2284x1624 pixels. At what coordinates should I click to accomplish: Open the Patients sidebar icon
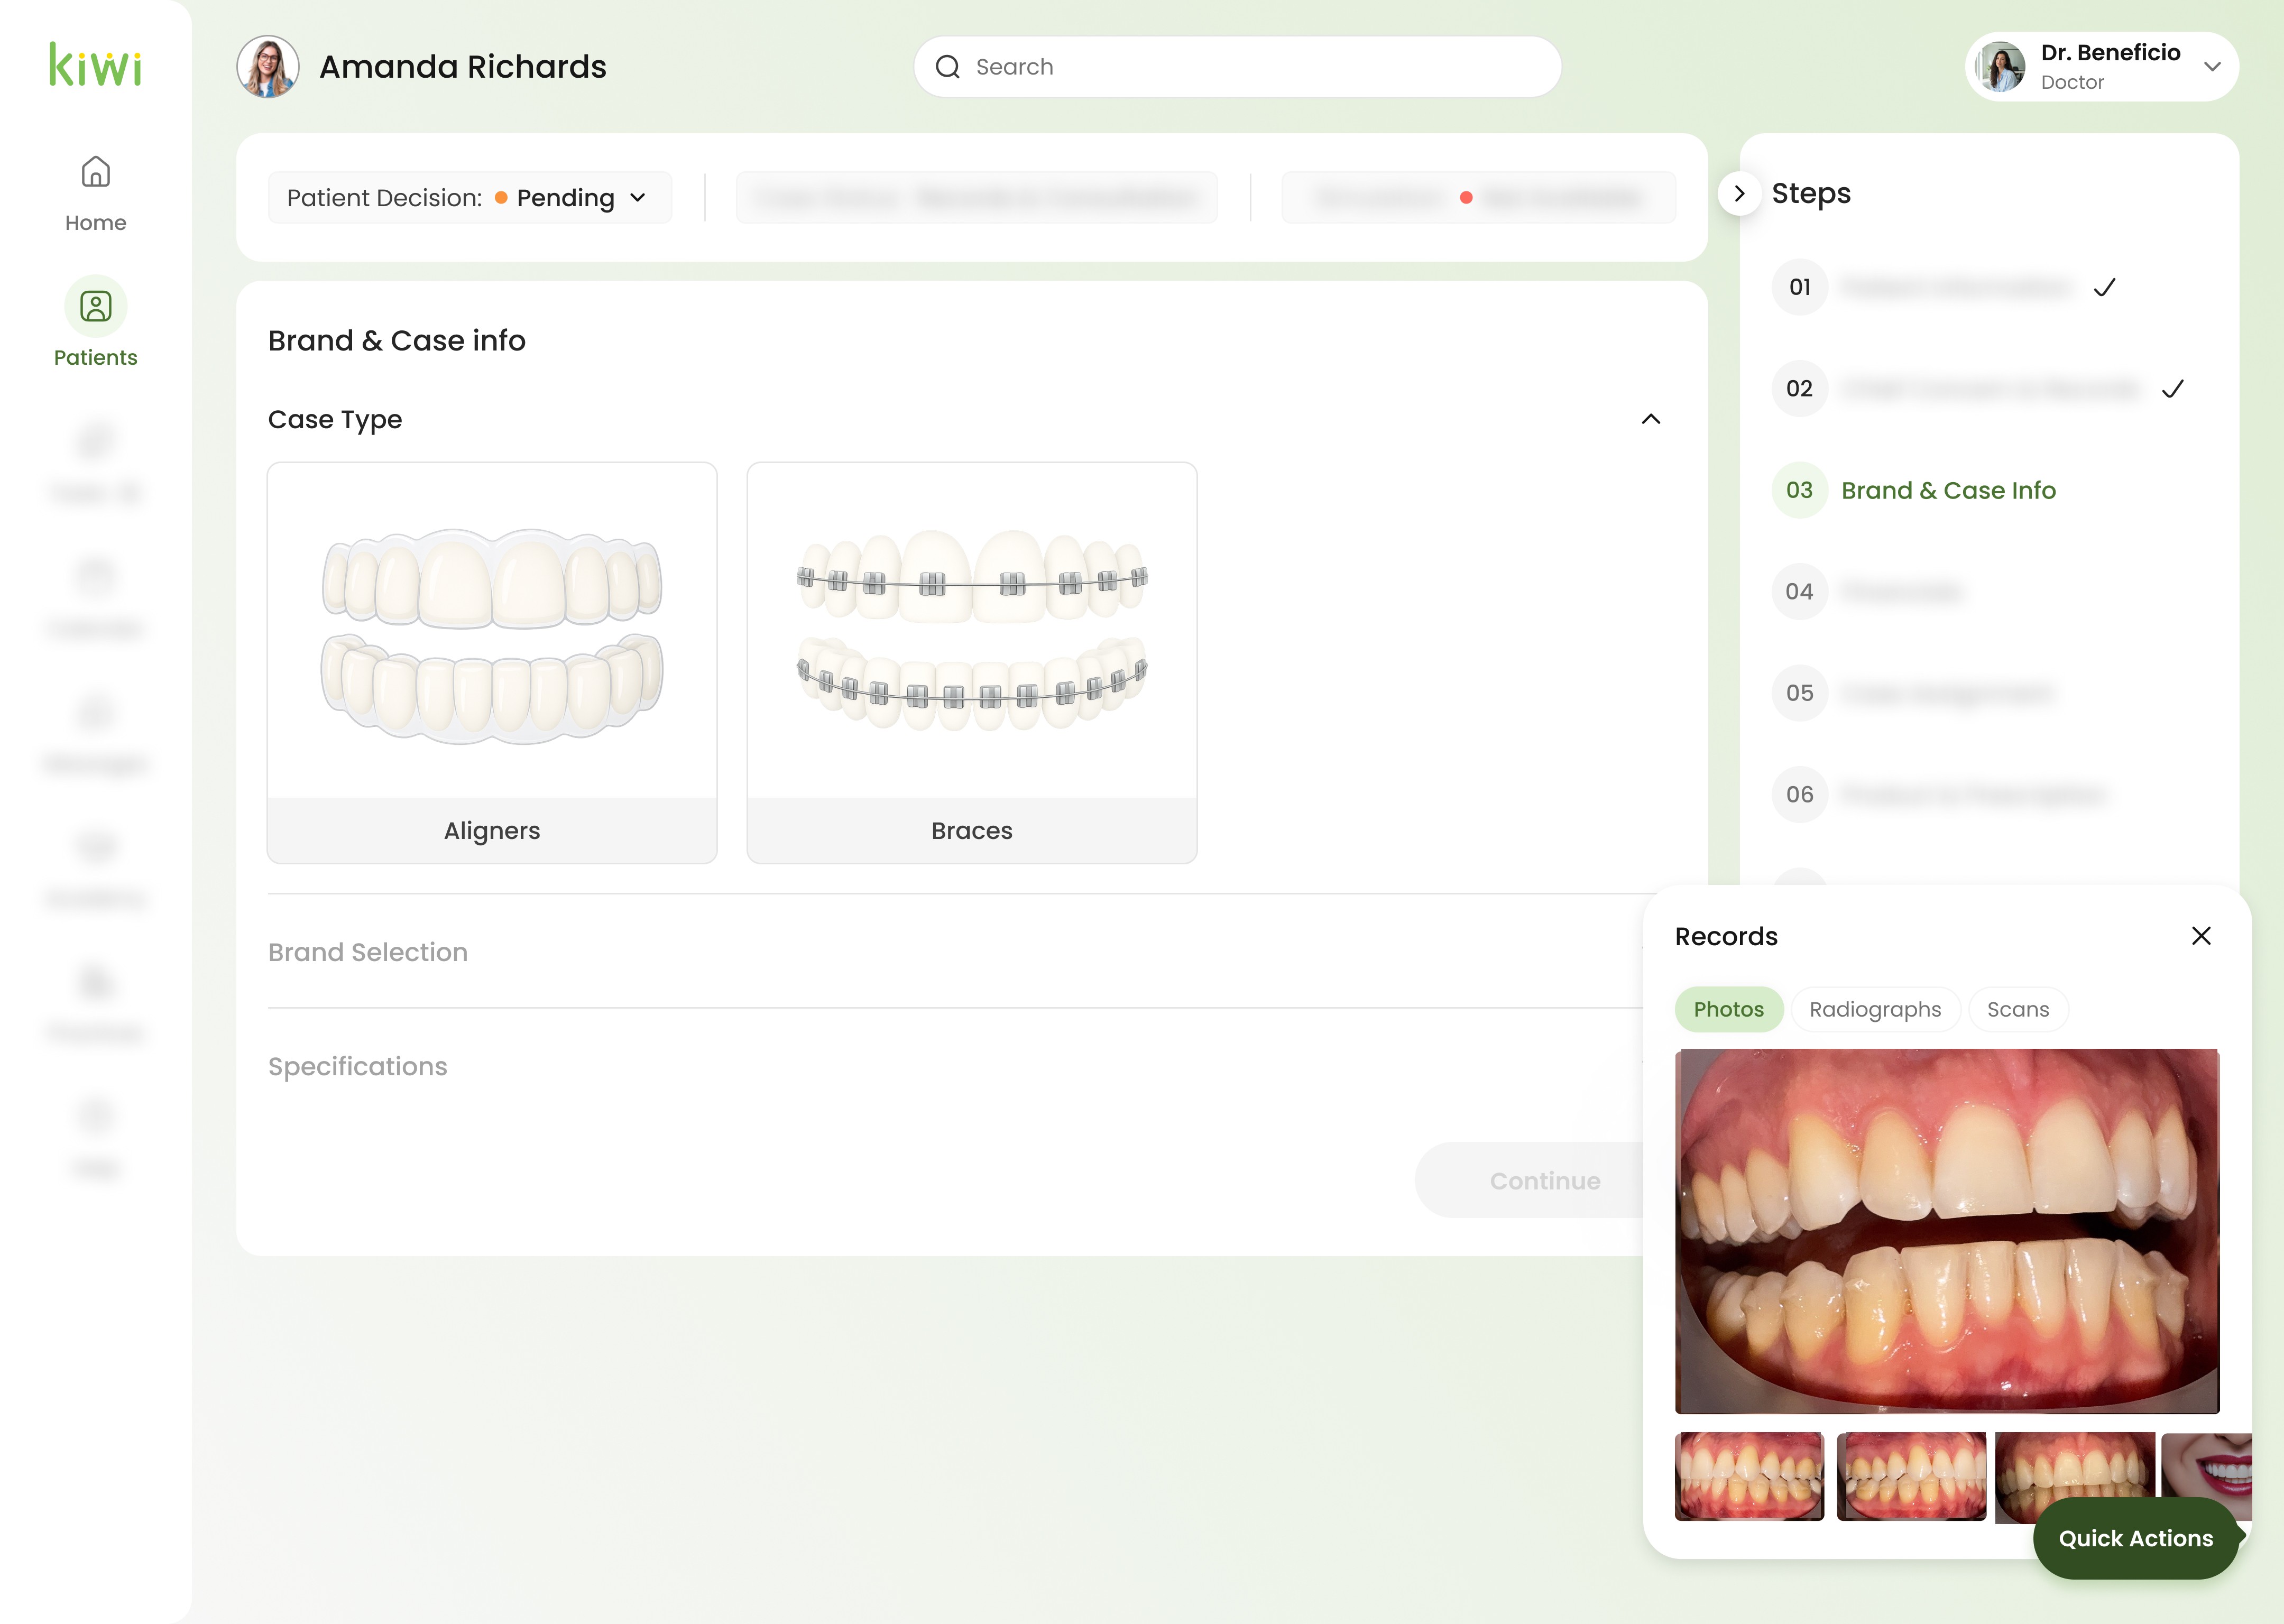tap(95, 307)
